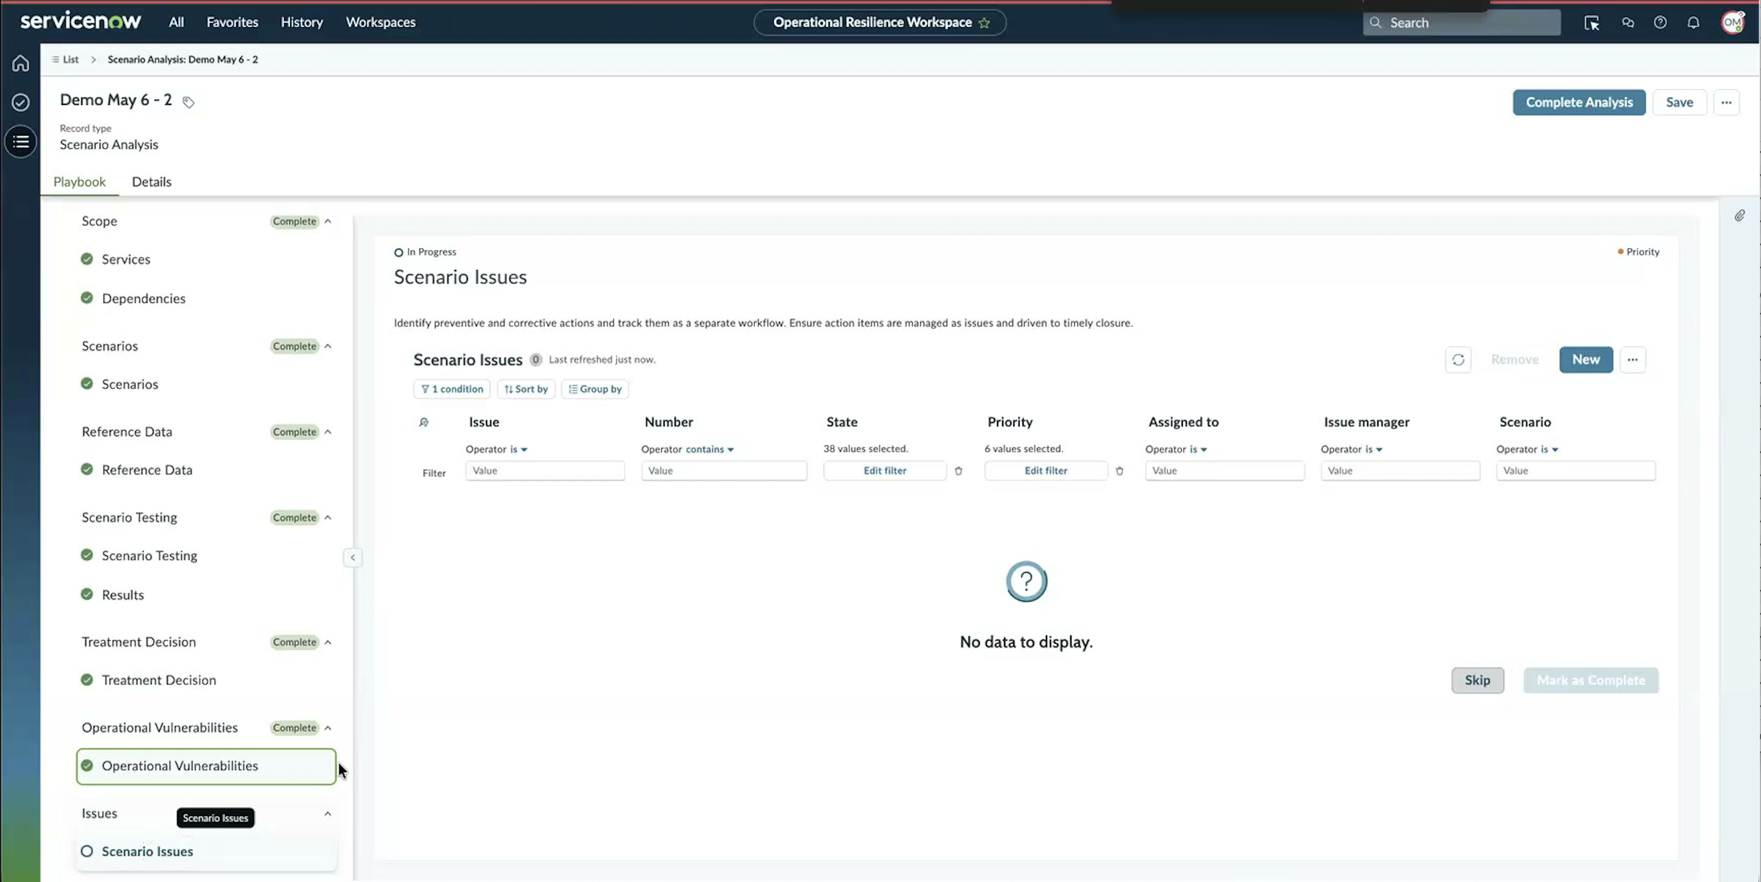Collapse the Scope section
The height and width of the screenshot is (882, 1761).
[x=328, y=222]
